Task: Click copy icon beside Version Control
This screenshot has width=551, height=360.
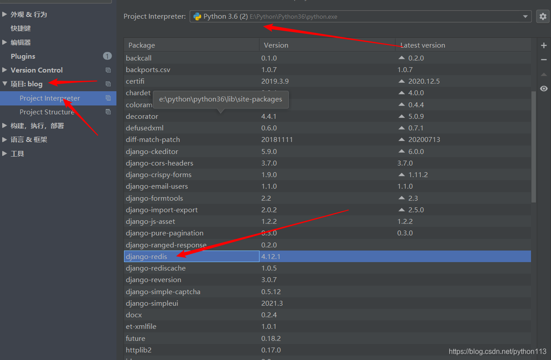Action: [108, 70]
